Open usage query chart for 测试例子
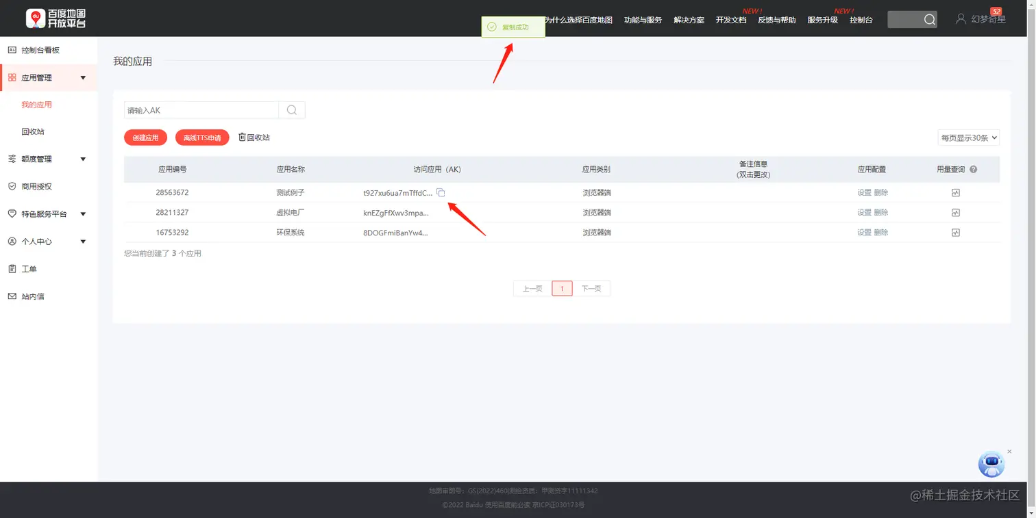The height and width of the screenshot is (518, 1036). pos(956,192)
